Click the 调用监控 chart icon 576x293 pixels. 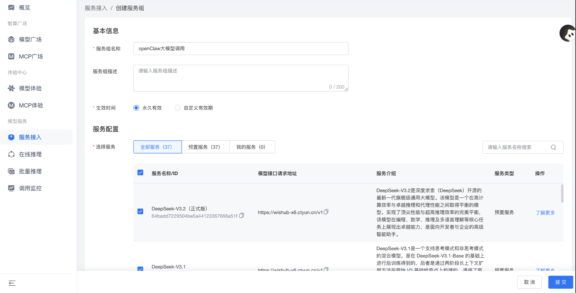click(x=11, y=188)
